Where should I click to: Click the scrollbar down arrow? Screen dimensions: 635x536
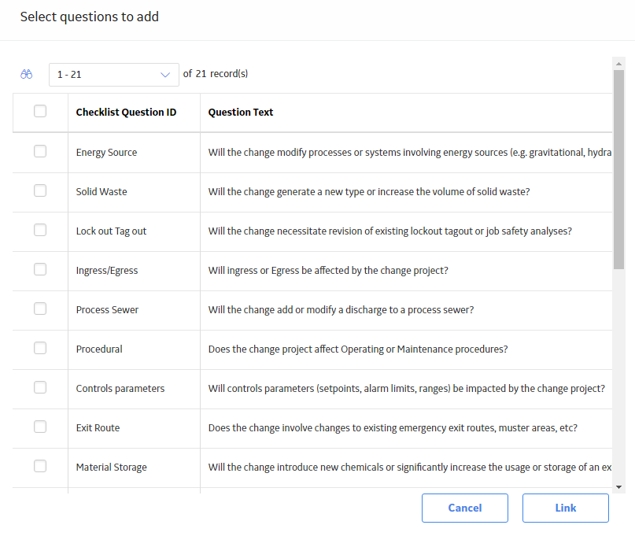click(618, 487)
